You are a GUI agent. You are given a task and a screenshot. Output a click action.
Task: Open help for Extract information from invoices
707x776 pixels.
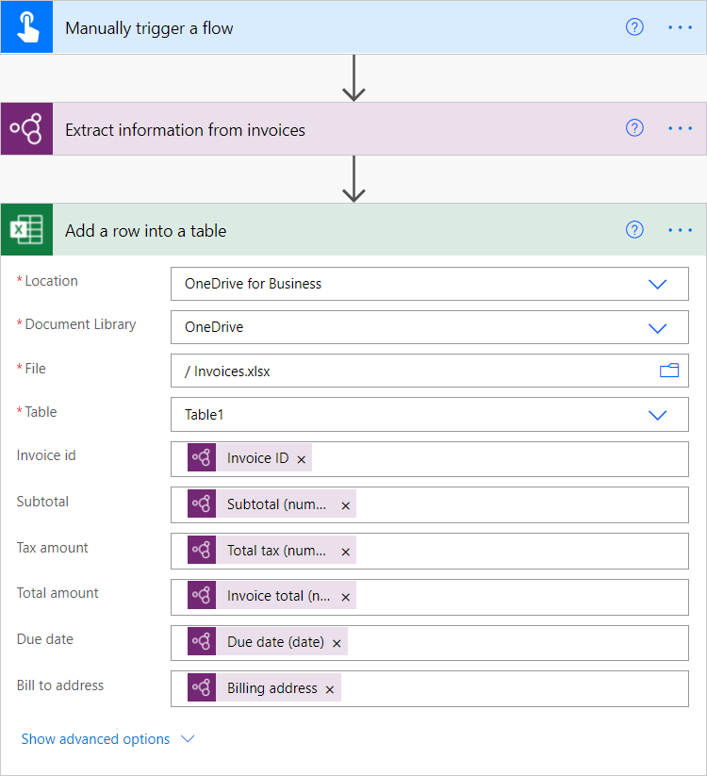(634, 128)
